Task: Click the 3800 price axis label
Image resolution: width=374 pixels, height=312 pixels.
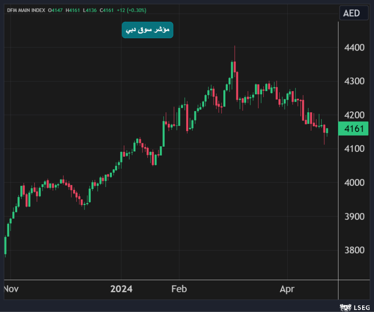Action: tap(354, 250)
